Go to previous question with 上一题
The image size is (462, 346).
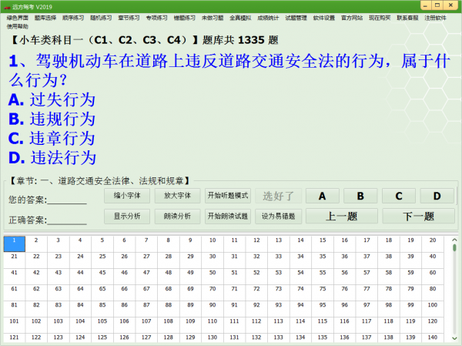pos(342,217)
